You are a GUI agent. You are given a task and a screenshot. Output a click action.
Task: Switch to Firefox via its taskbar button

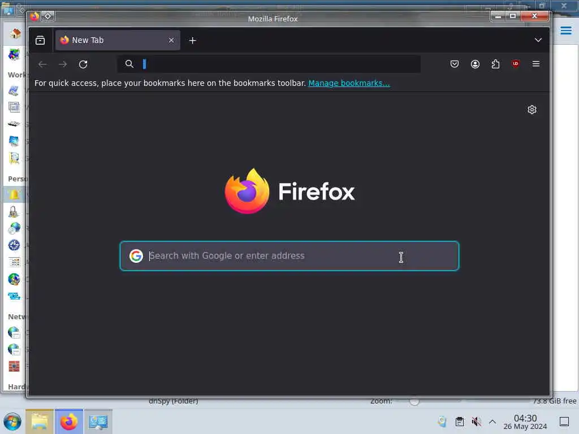(69, 422)
